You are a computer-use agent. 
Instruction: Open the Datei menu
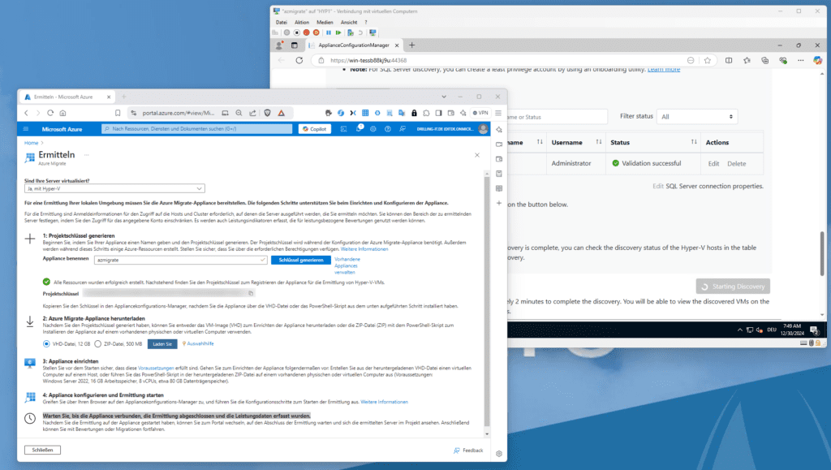[x=282, y=22]
